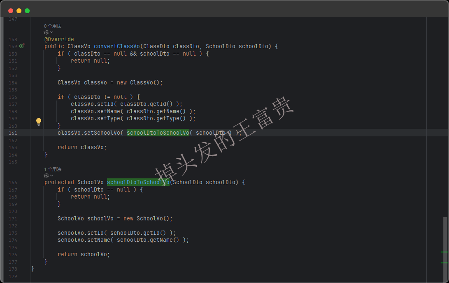Screen dimensions: 449x283
Task: Click "new SchoolVo()" on line 171
Action: click(x=147, y=219)
